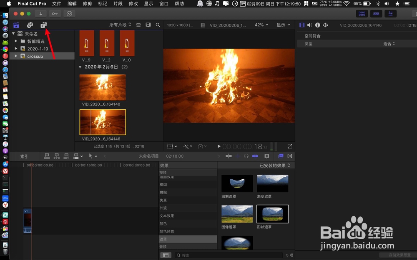
Task: Open the Titles and Generators sidebar
Action: point(43,25)
